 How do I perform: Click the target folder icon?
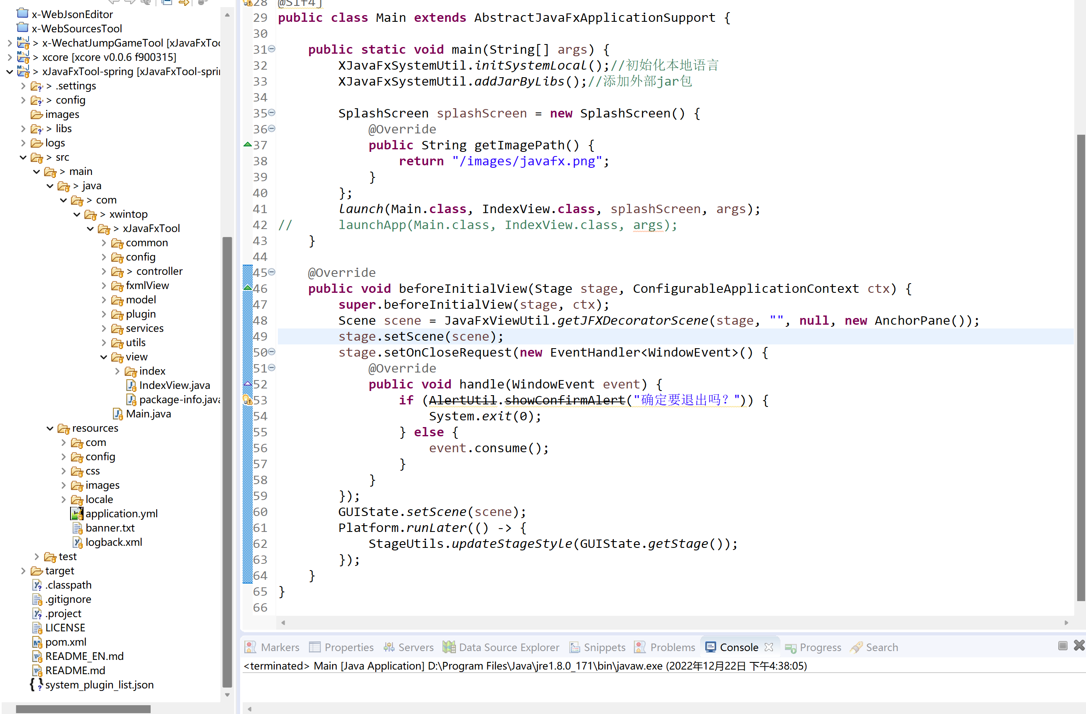coord(37,571)
